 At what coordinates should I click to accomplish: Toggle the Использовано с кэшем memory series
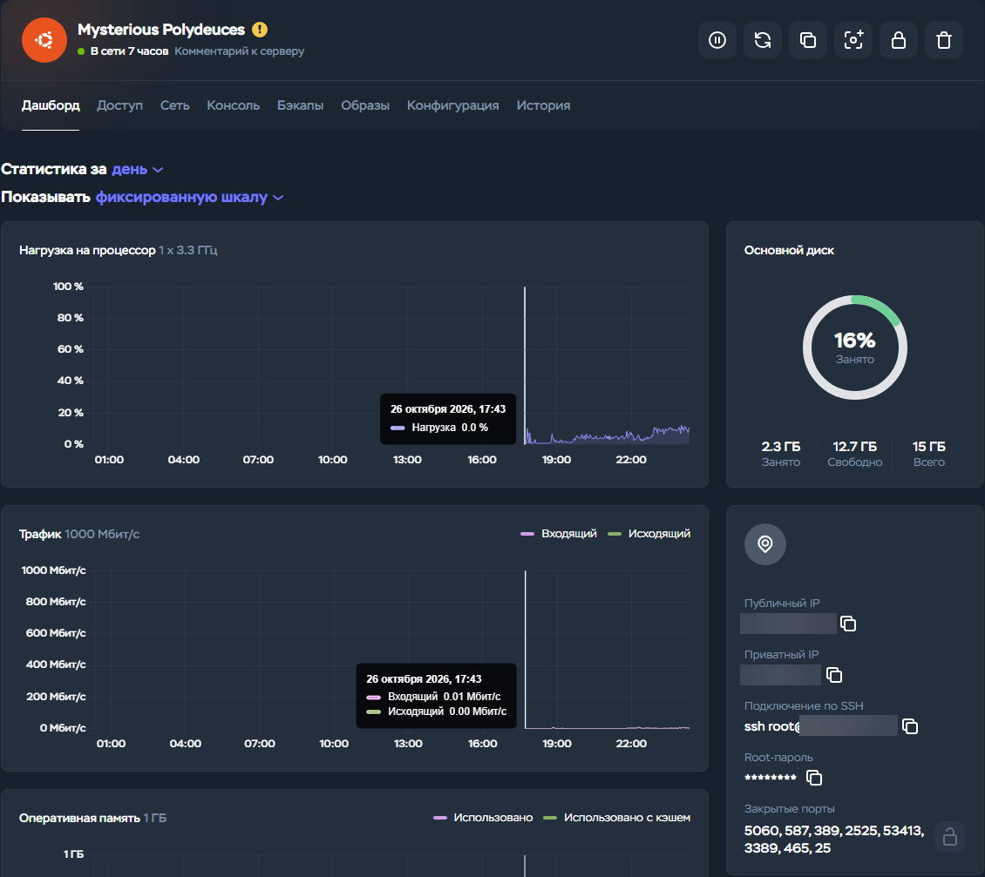point(616,818)
